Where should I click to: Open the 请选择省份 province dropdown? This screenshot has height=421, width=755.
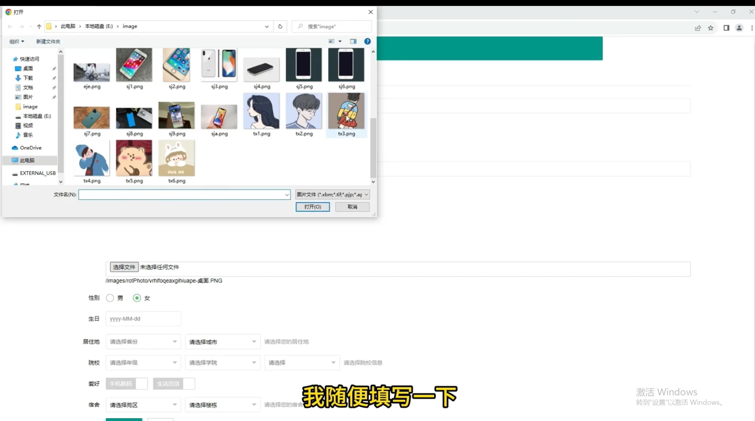(143, 341)
